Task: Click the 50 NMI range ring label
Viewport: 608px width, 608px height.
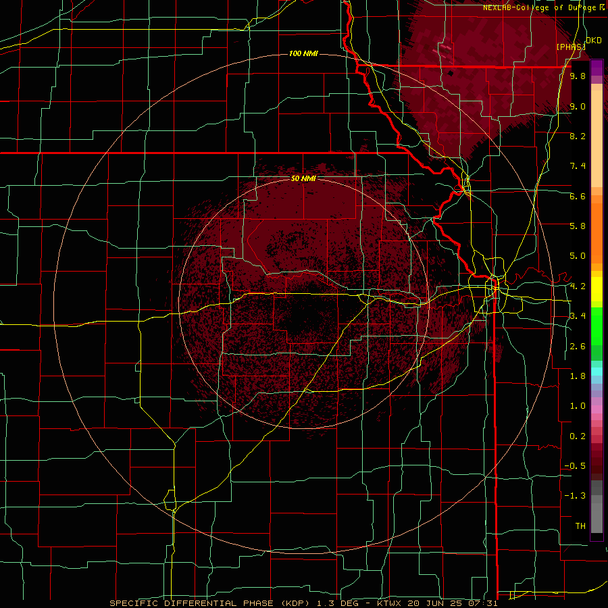Action: click(x=303, y=178)
